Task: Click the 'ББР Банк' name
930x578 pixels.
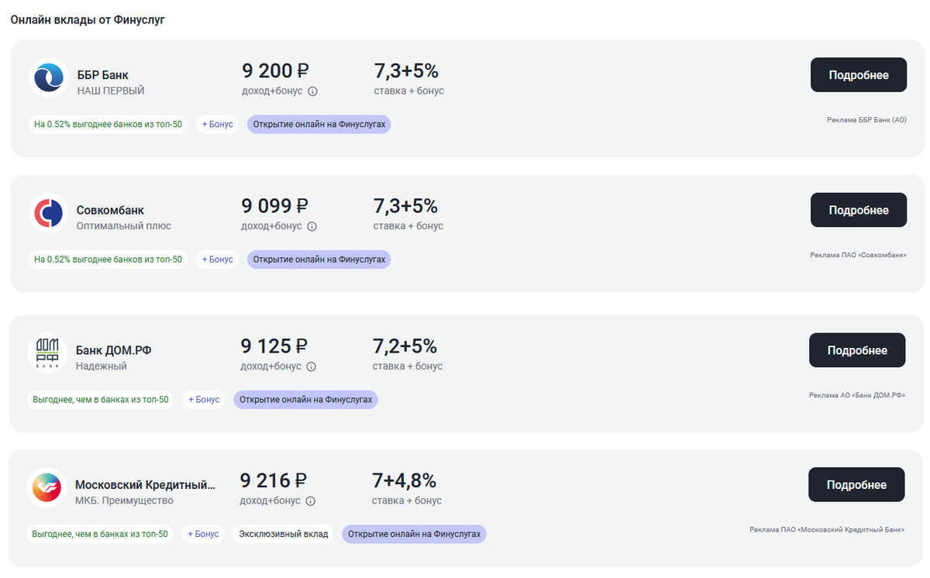Action: coord(103,75)
